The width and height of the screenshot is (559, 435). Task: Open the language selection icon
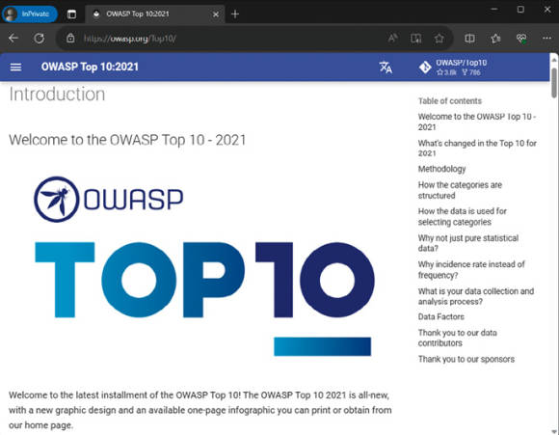[x=386, y=68]
